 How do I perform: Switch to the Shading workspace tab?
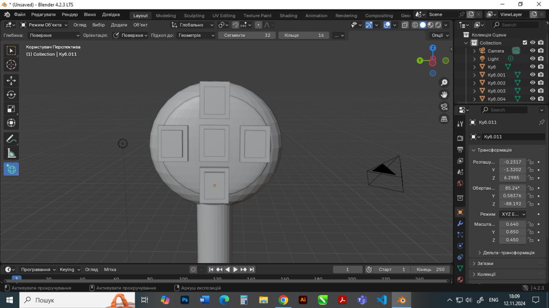(288, 16)
